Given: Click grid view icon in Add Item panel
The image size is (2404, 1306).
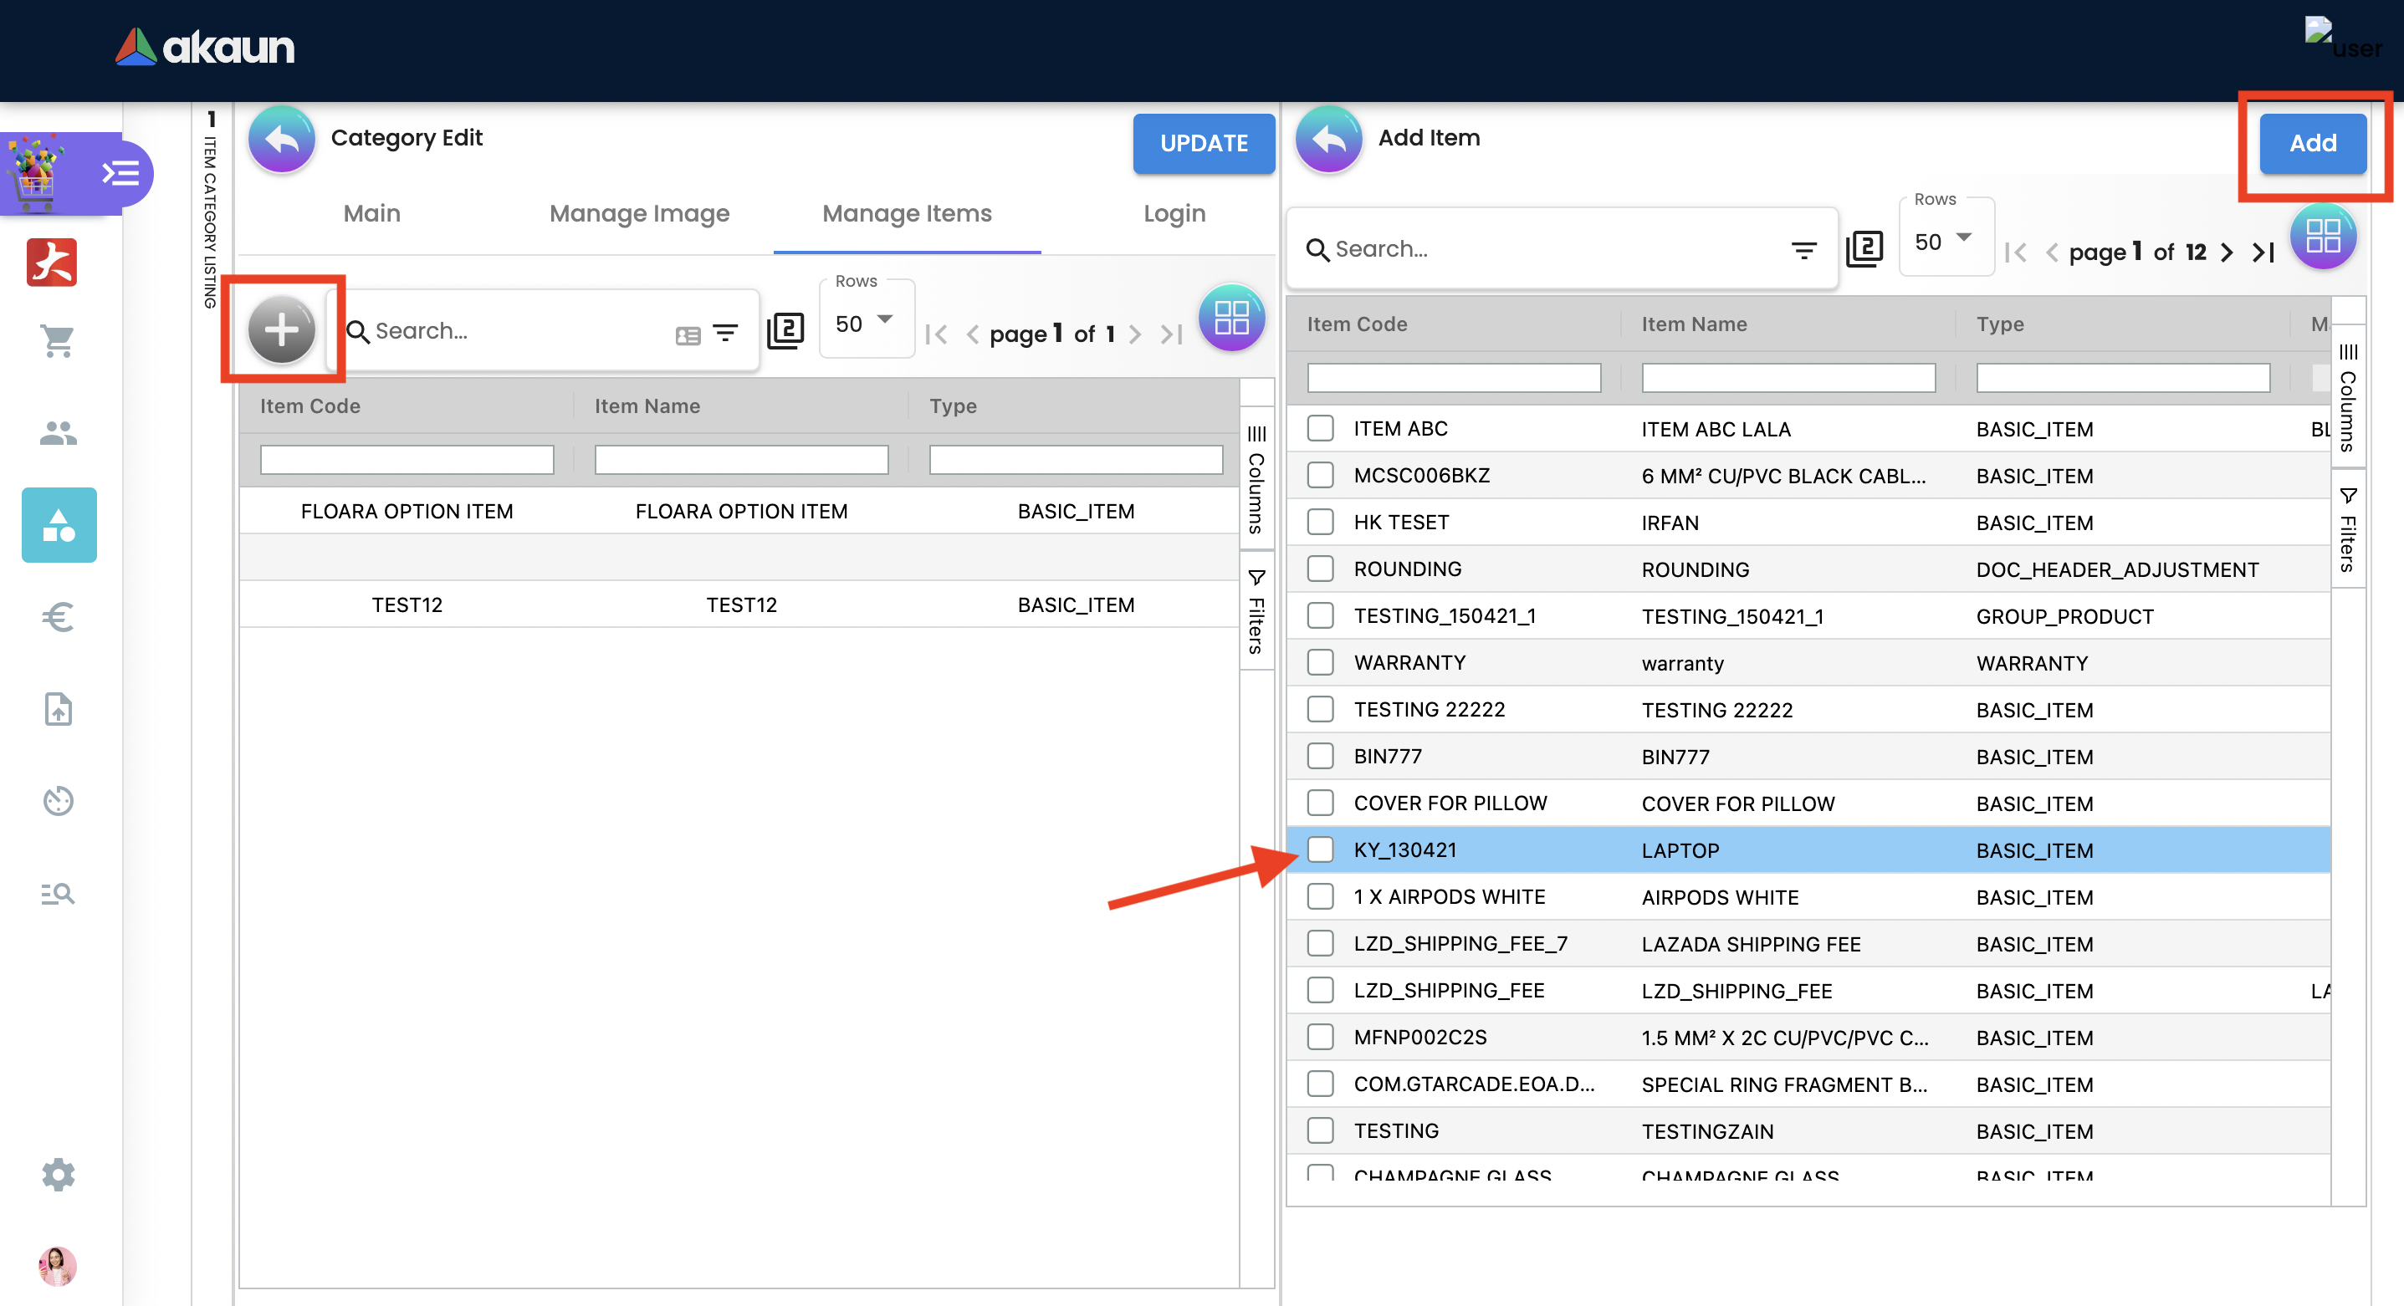Looking at the screenshot, I should (2322, 236).
